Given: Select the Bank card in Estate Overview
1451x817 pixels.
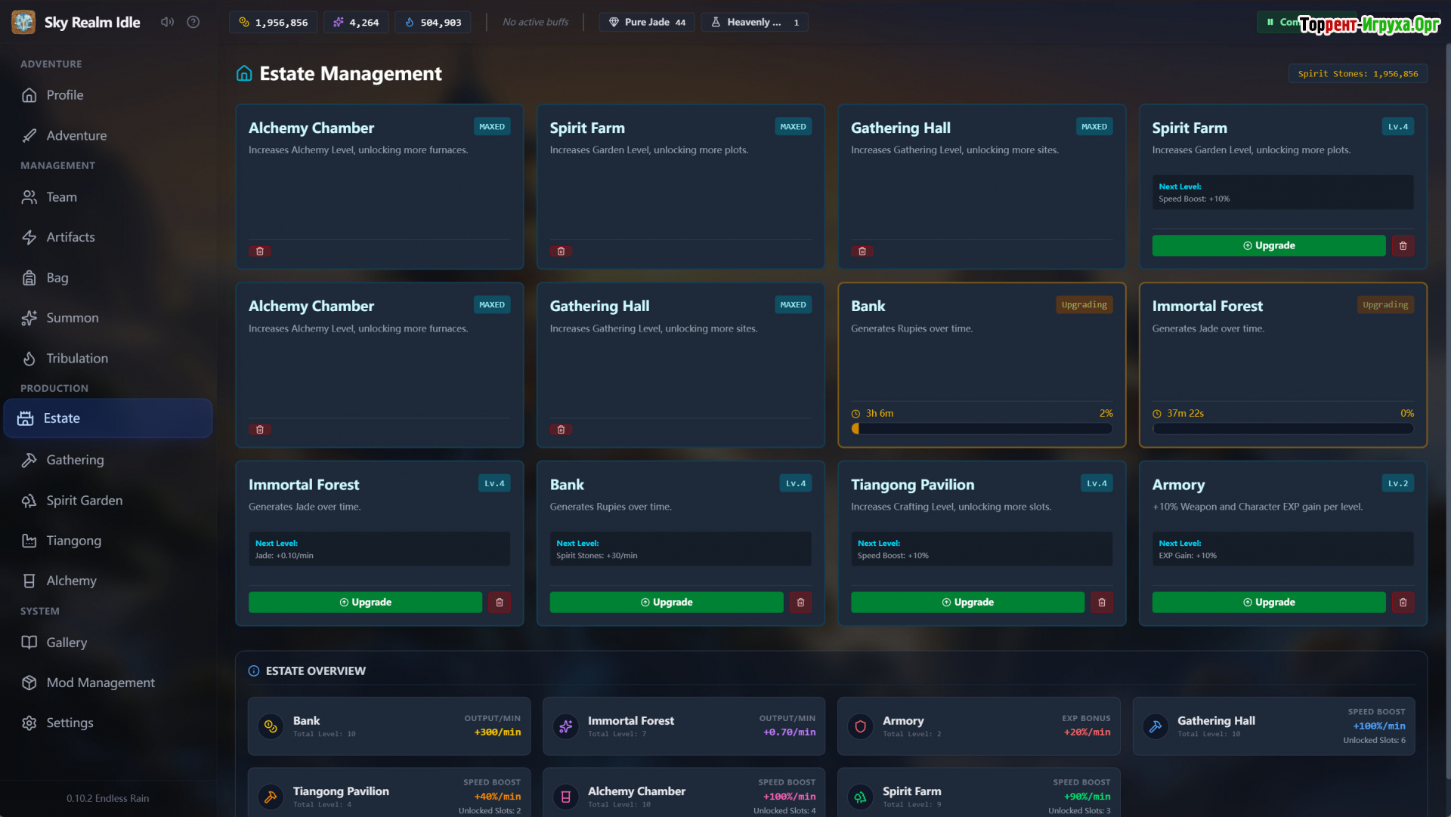Looking at the screenshot, I should point(388,726).
